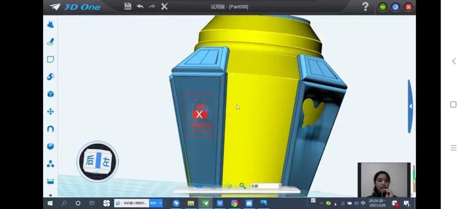466x209 pixels.
Task: Click the 搜索一下 search button in the taskbar
Action: 156,203
